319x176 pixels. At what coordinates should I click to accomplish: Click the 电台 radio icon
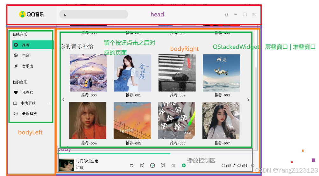pos(16,55)
